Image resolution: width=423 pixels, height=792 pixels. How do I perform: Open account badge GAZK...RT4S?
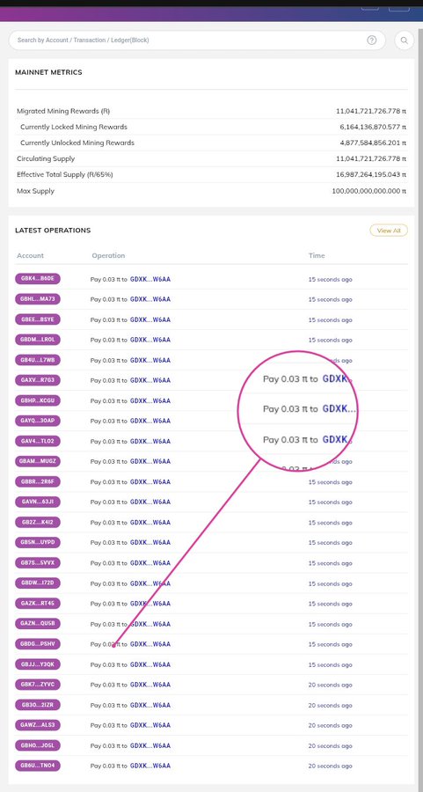pos(38,604)
